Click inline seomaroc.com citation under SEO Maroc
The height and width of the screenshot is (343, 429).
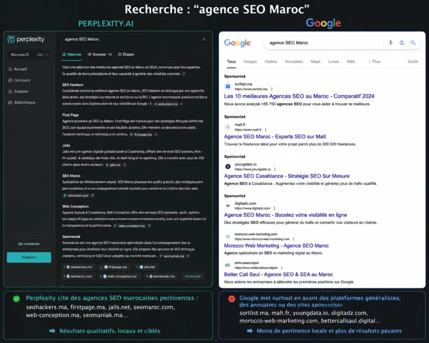(76, 196)
